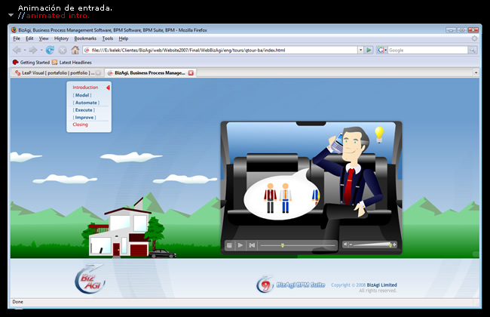Image resolution: width=490 pixels, height=317 pixels.
Task: Click the player's progress slider handle
Action: tap(283, 245)
